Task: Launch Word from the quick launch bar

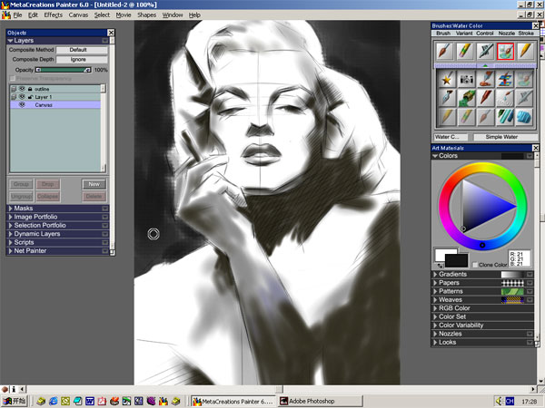Action: (90, 401)
